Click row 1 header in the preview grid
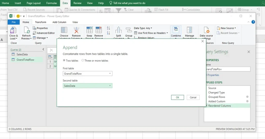This screenshot has width=265, height=139. 50,61
